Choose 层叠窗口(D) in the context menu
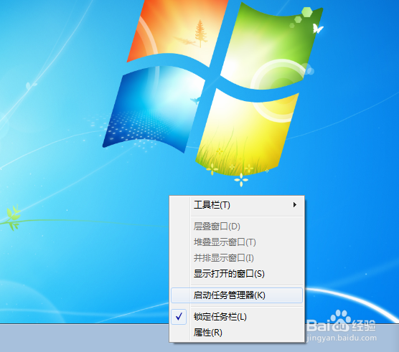399x352 pixels. (x=237, y=227)
